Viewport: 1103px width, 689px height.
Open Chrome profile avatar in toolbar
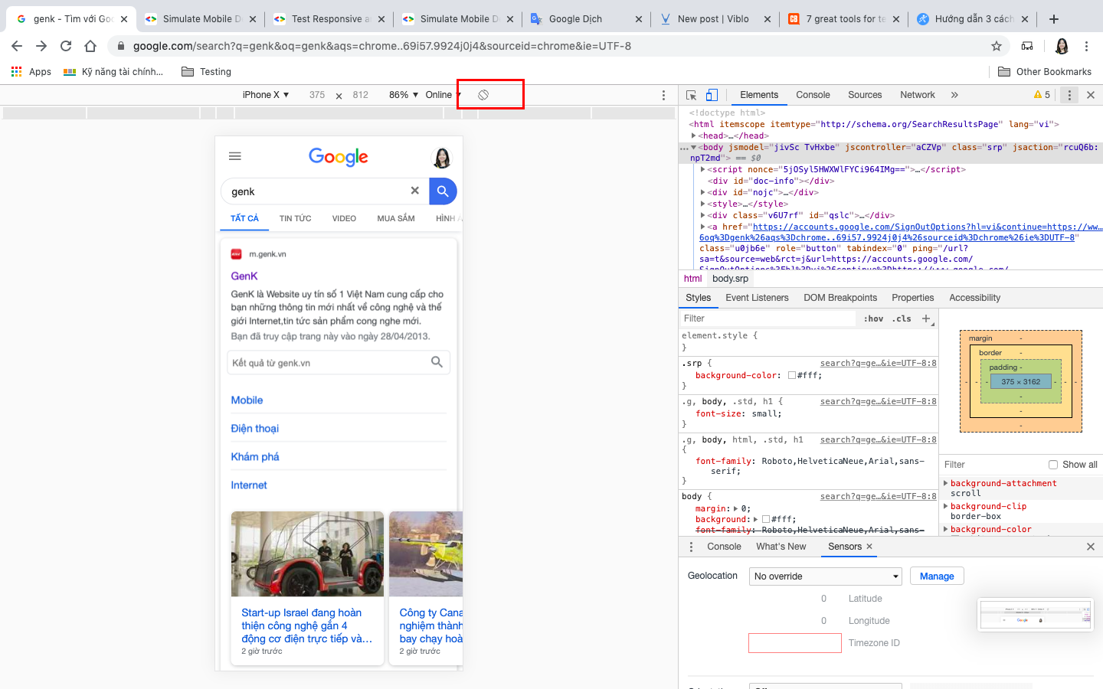(1062, 46)
